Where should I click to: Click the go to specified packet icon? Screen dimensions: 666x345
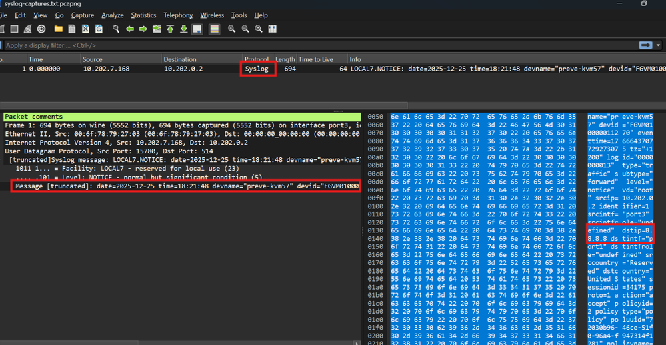point(157,29)
